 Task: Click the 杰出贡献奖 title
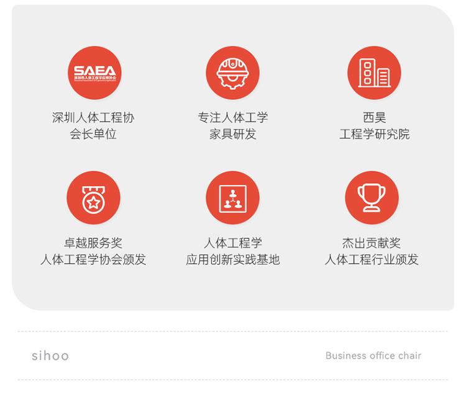point(372,243)
